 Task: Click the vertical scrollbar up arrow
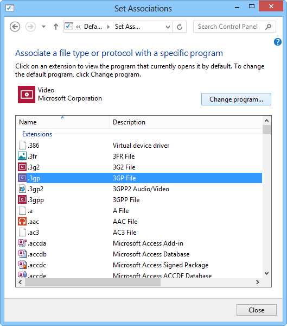[x=266, y=121]
